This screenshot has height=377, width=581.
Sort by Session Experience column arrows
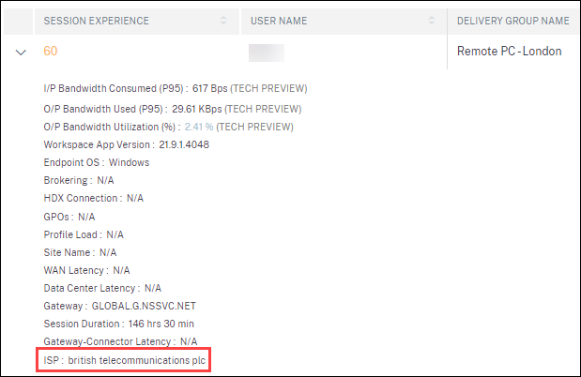(222, 20)
